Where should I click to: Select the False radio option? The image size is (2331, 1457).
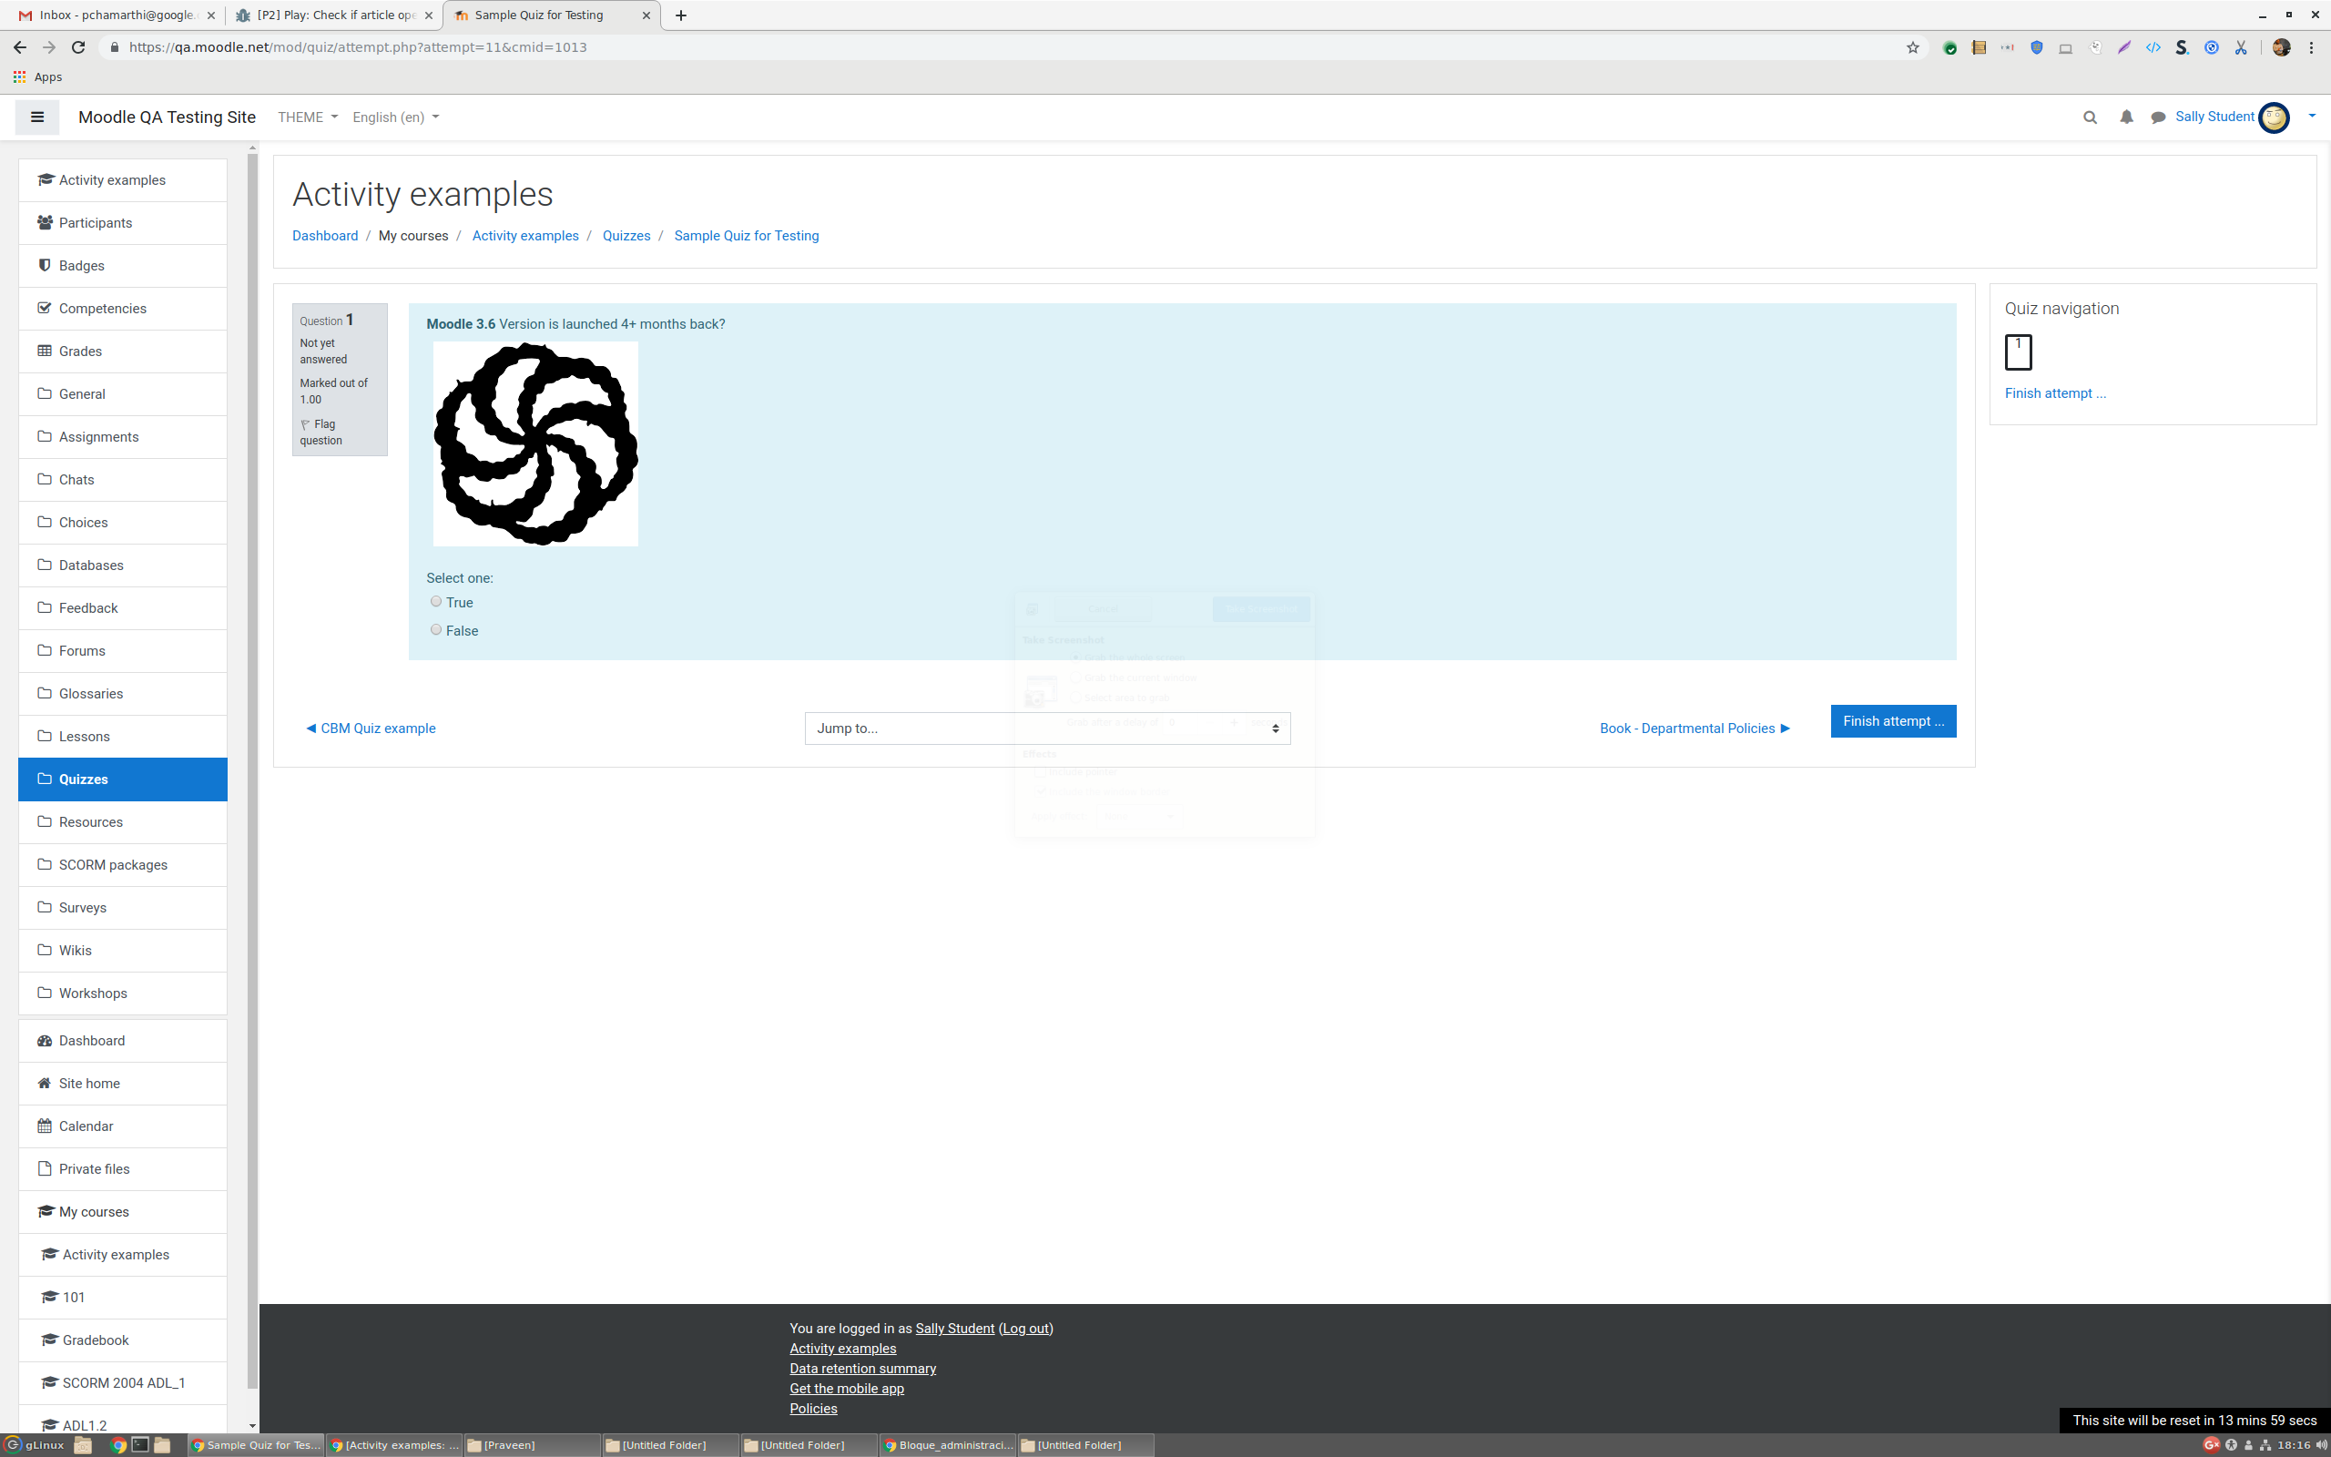tap(436, 629)
